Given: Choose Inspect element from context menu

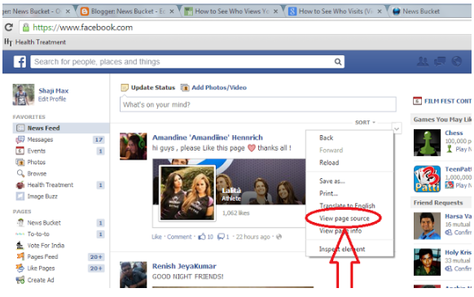Looking at the screenshot, I should pos(342,249).
